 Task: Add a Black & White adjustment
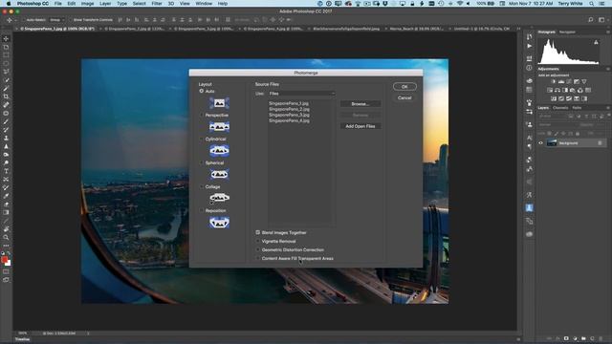pos(565,90)
